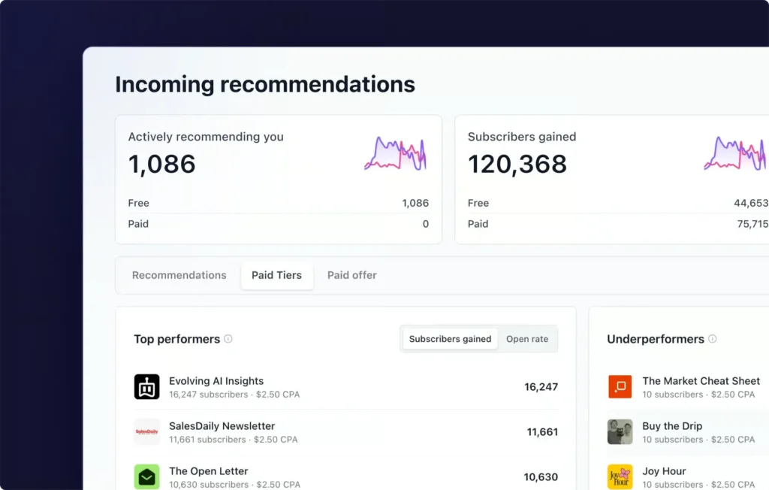
Task: Click the bold 11,661 count for SalesDaily
Action: pyautogui.click(x=542, y=432)
